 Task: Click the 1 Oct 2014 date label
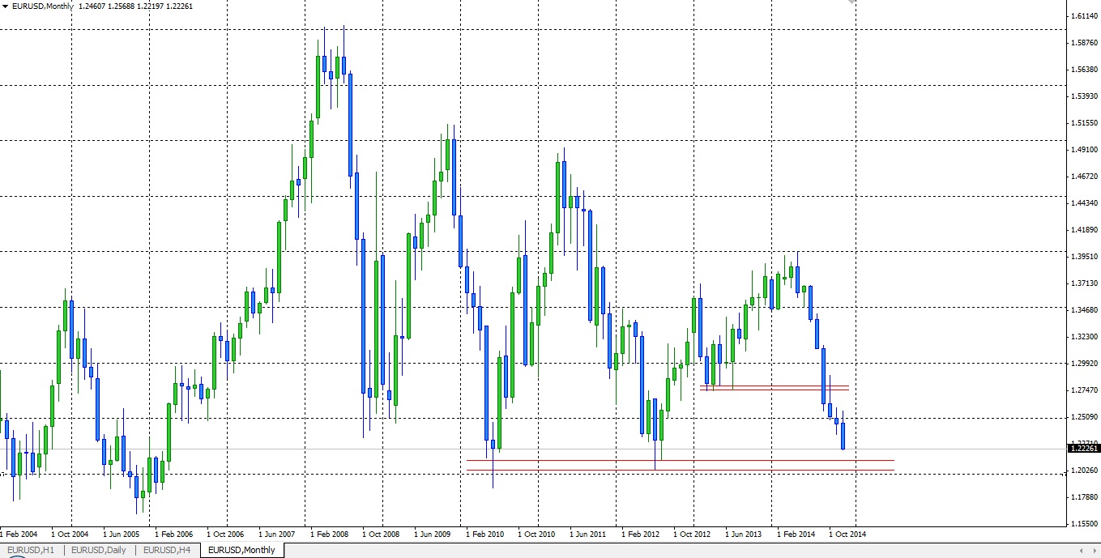[x=847, y=535]
